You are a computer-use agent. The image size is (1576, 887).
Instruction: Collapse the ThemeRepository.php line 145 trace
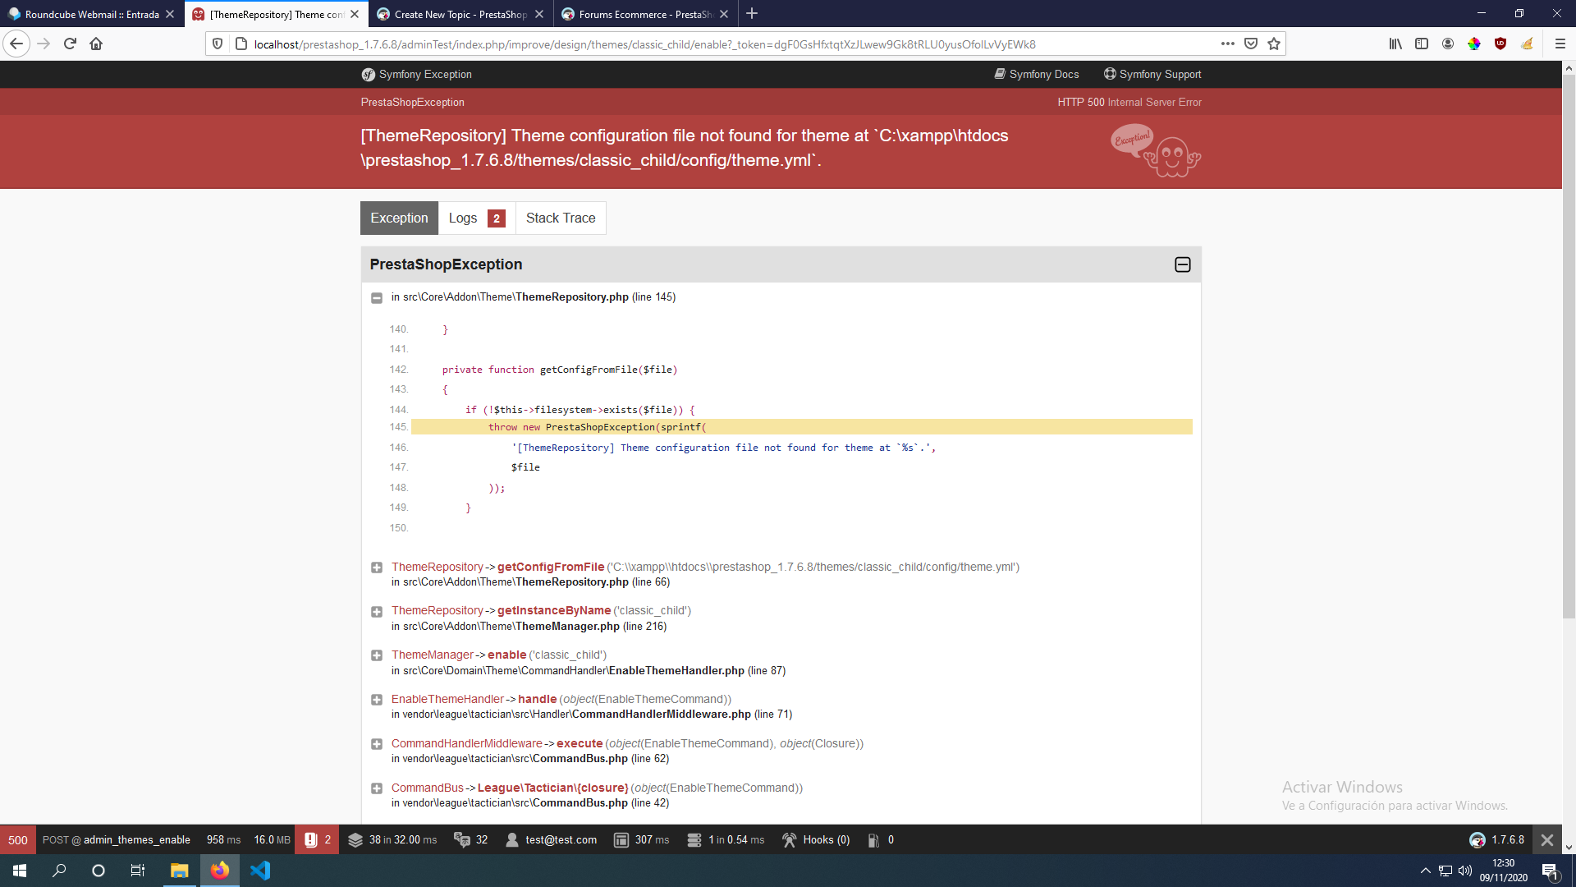click(x=377, y=298)
